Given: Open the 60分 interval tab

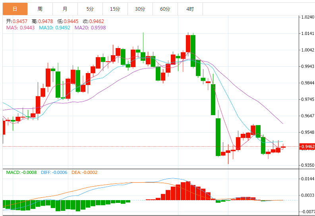Looking at the screenshot, I should coord(165,9).
